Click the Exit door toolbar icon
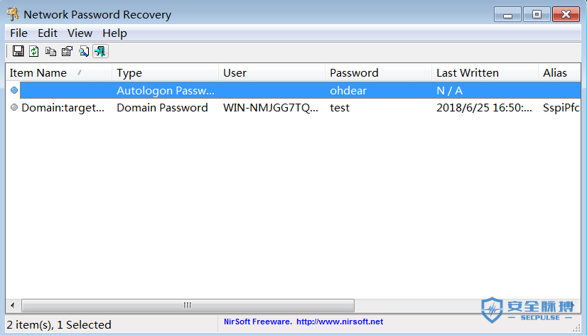 tap(100, 51)
